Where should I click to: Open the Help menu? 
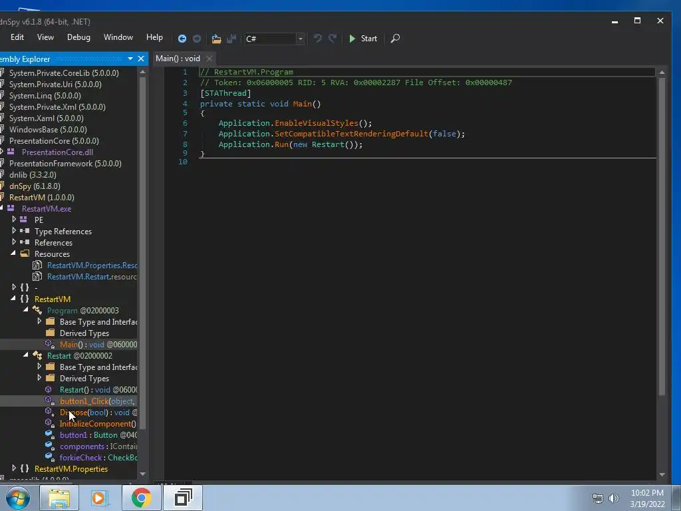(x=154, y=37)
